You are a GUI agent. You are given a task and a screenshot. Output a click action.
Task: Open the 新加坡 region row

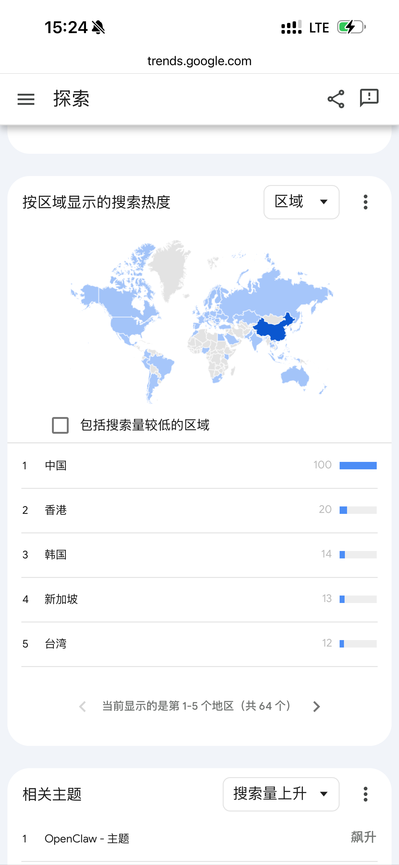[x=61, y=599]
